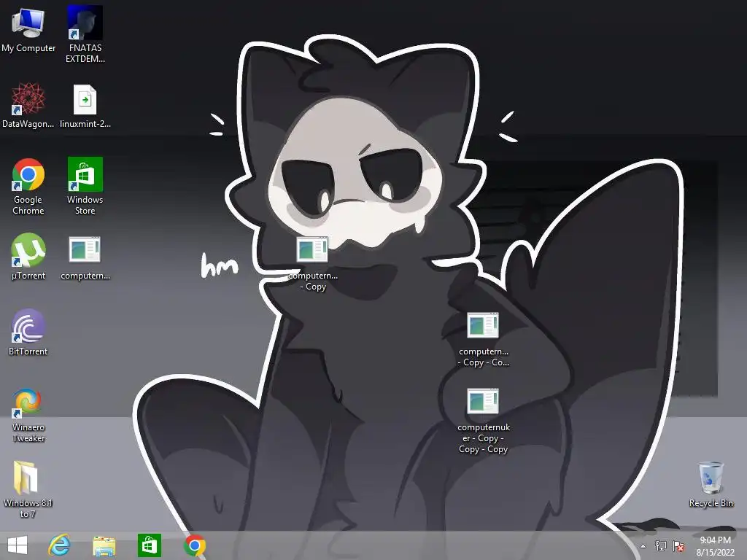The image size is (747, 560).
Task: Open the Start button
Action: (18, 545)
